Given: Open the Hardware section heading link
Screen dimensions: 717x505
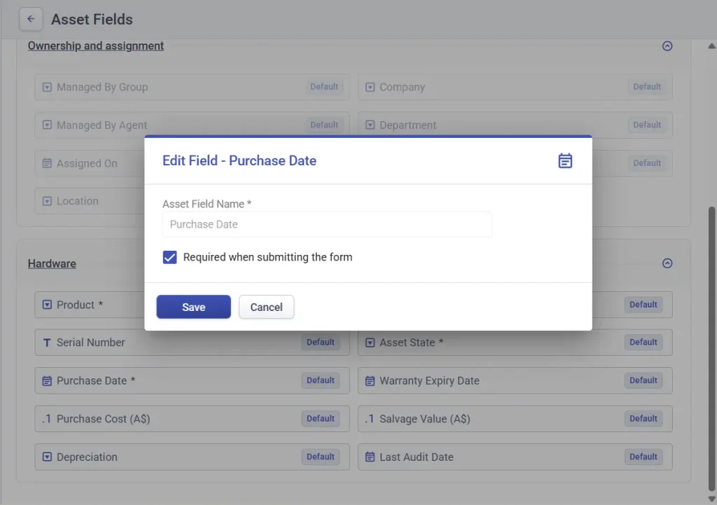Looking at the screenshot, I should 52,264.
